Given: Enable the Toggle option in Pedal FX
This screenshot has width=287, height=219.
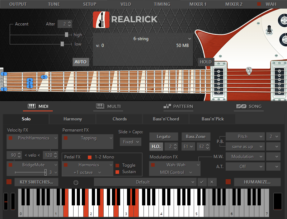Looking at the screenshot, I should [x=117, y=165].
